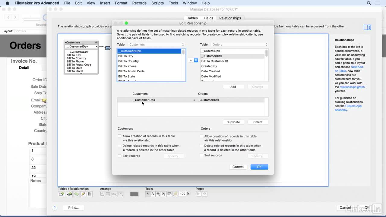The width and height of the screenshot is (386, 217).
Task: Click the relationship operator box in graph
Action: tap(108, 48)
